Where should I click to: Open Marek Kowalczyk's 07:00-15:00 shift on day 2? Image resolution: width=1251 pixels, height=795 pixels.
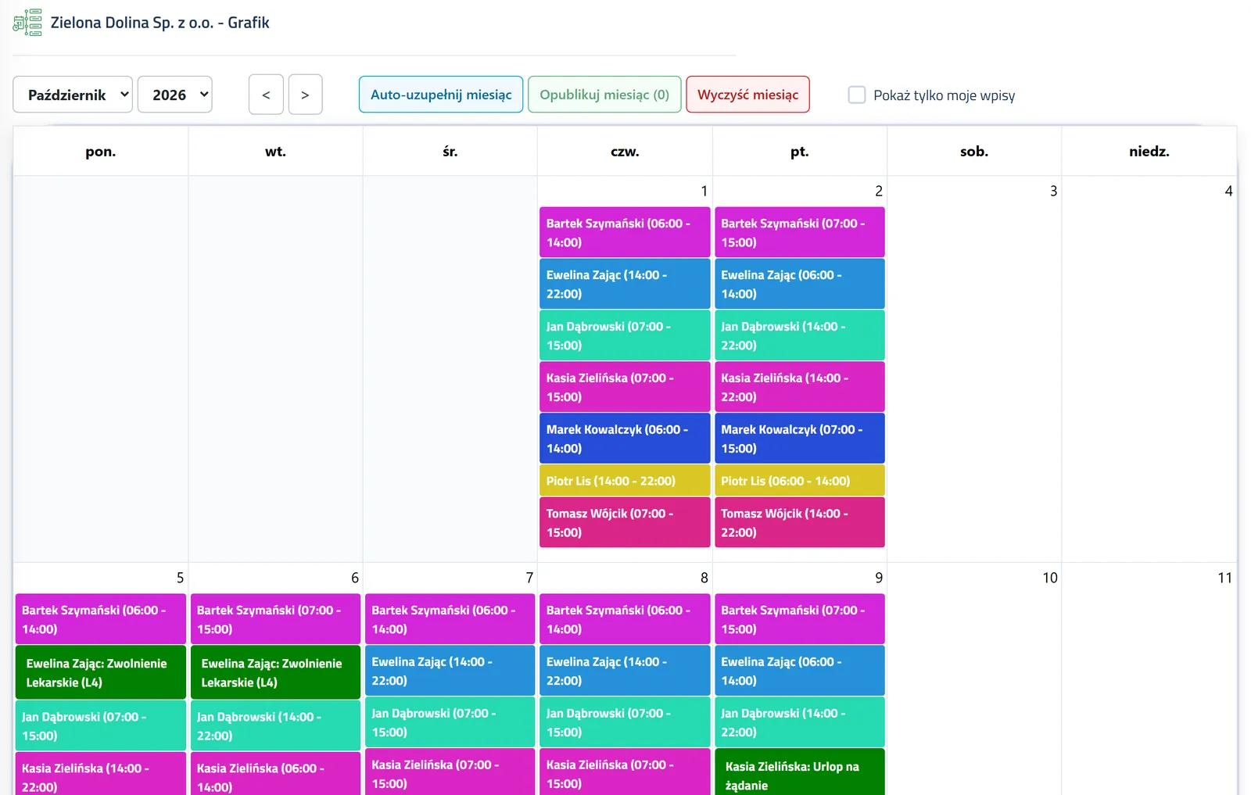800,439
